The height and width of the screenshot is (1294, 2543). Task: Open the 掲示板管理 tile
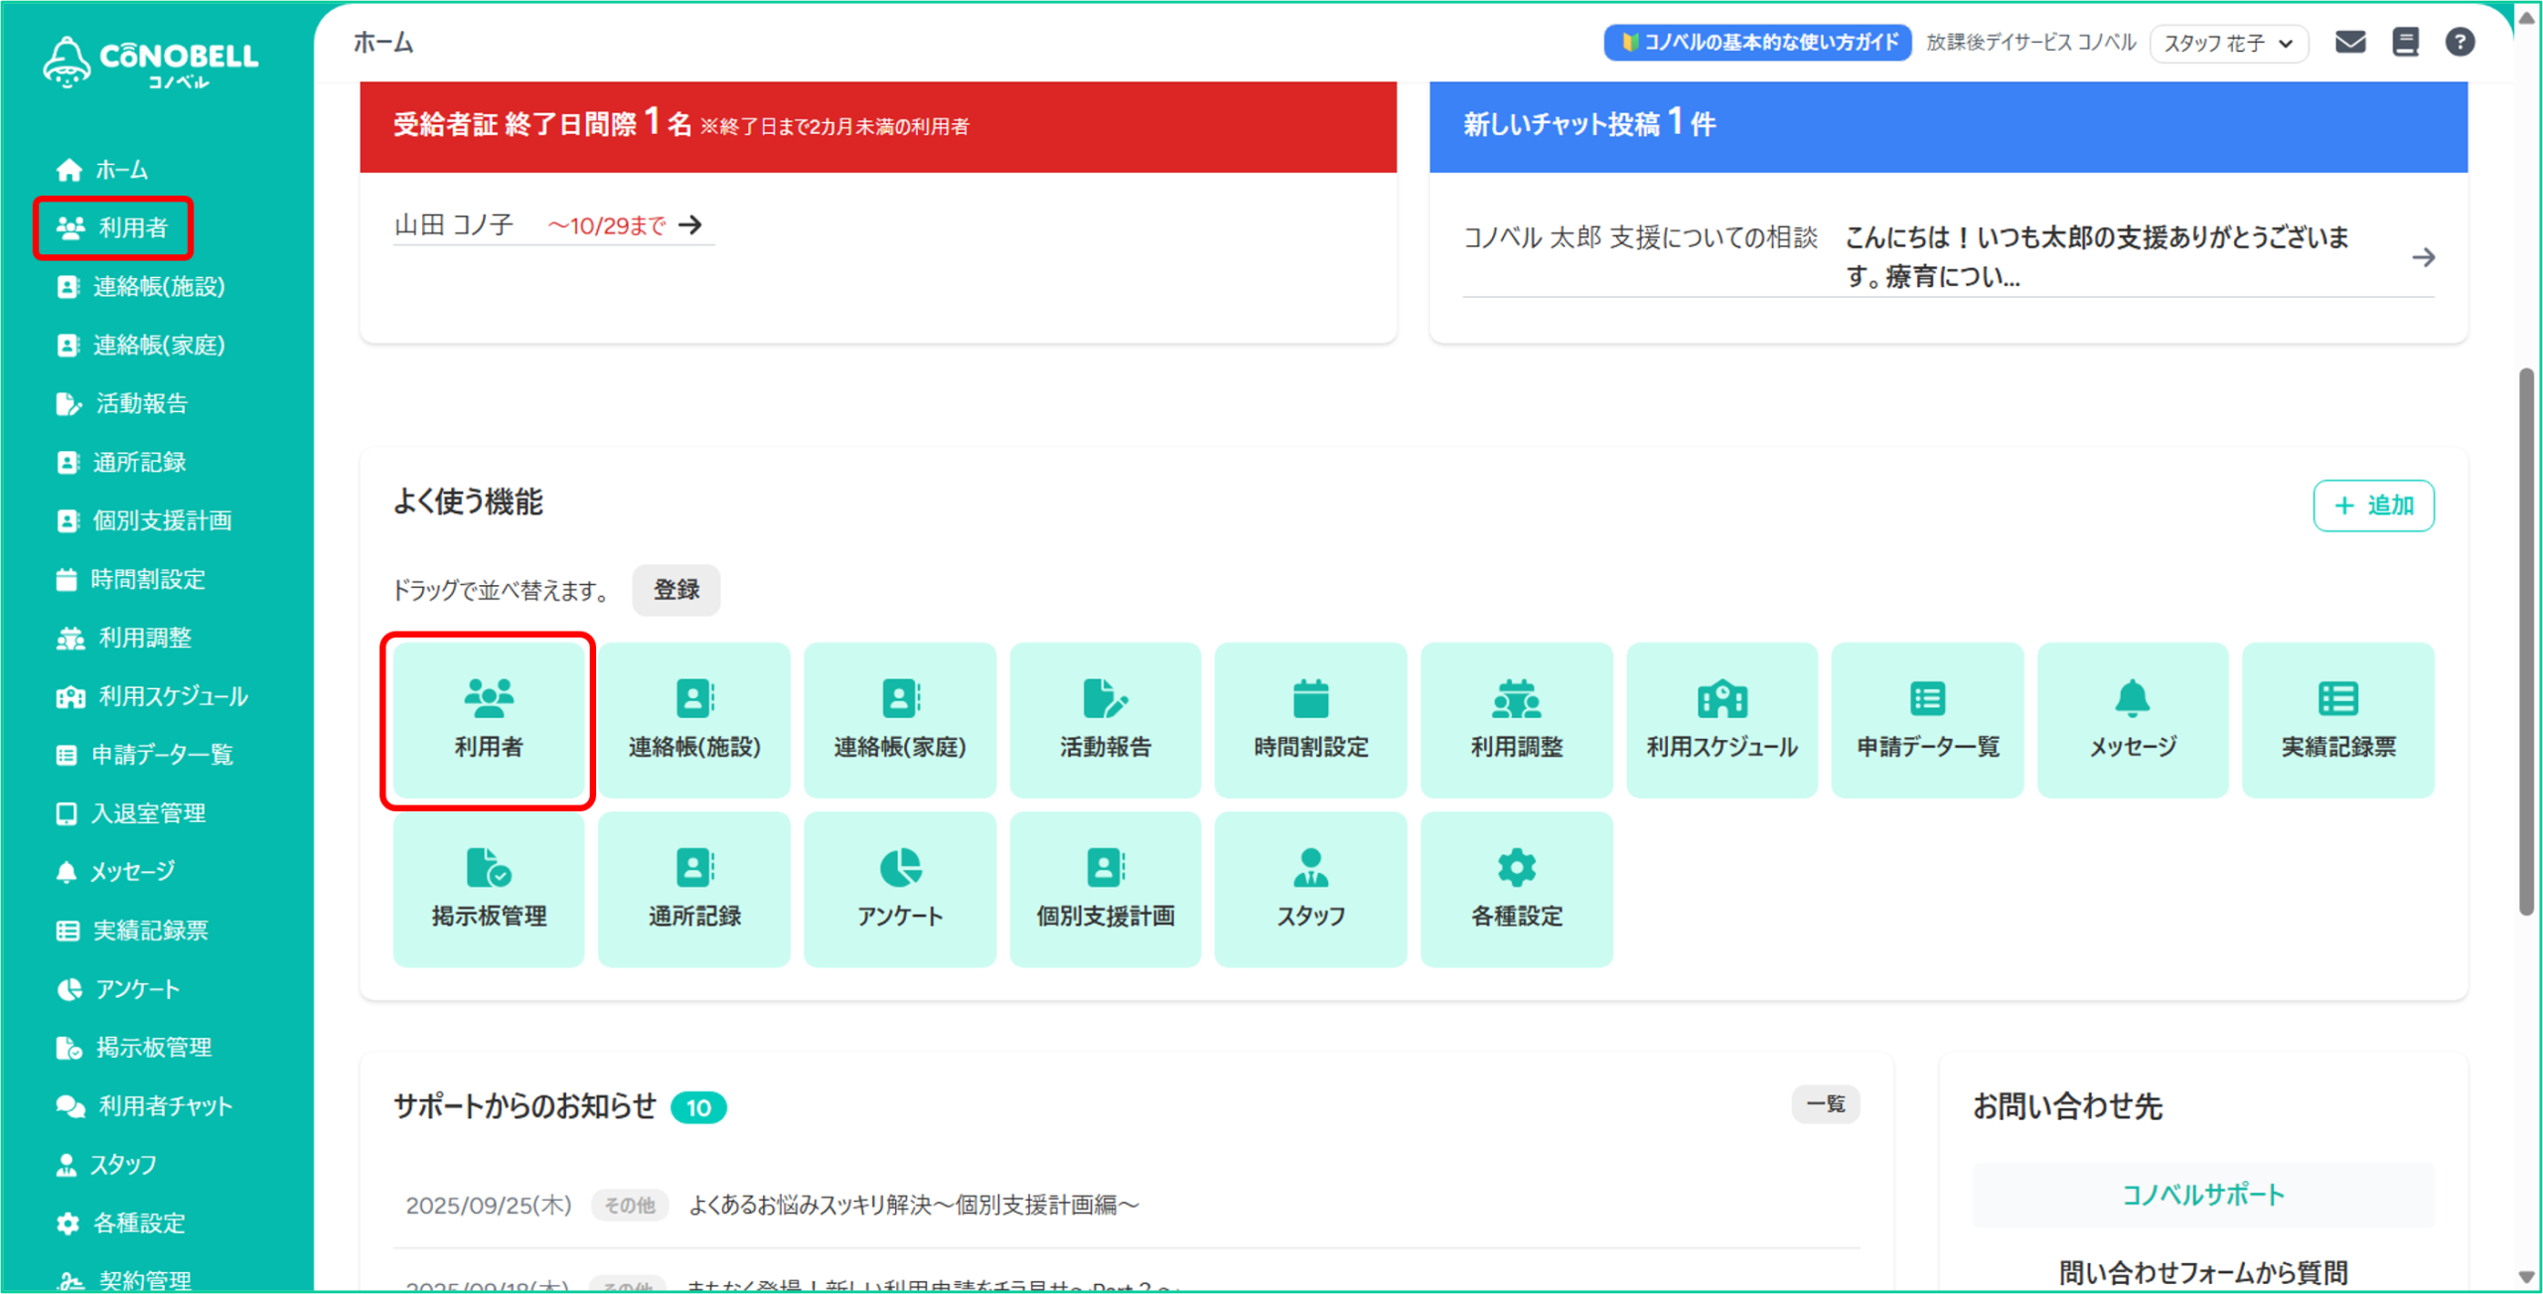(489, 889)
